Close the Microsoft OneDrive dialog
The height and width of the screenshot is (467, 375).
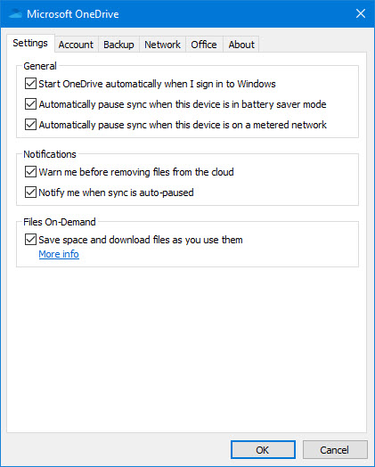click(x=361, y=13)
